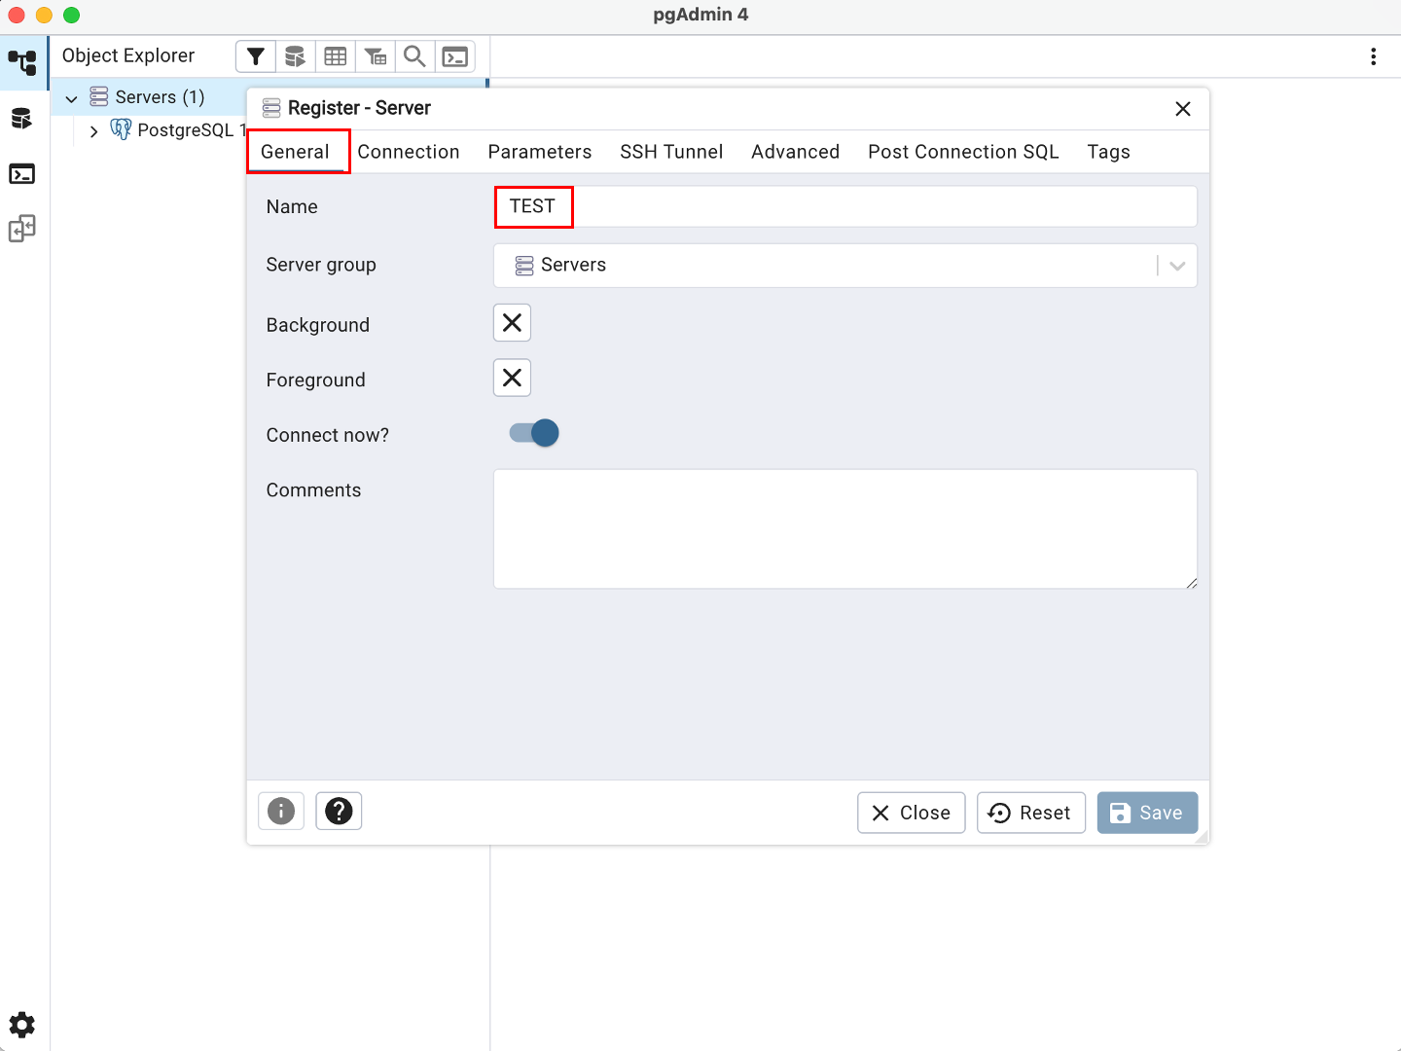Switch to the Tags tab
This screenshot has width=1401, height=1051.
pyautogui.click(x=1108, y=152)
